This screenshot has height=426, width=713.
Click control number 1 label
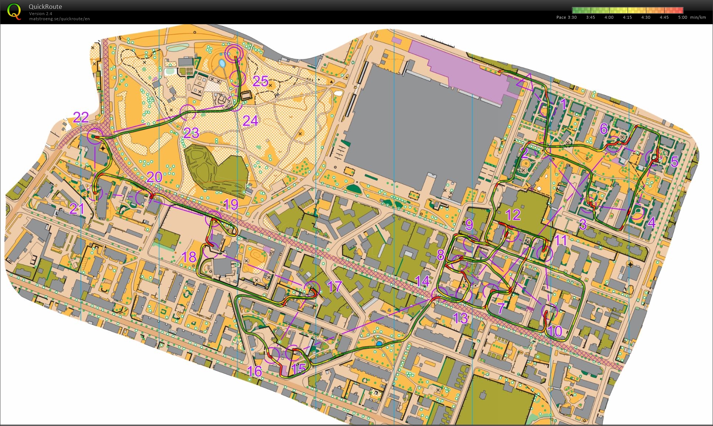(563, 104)
